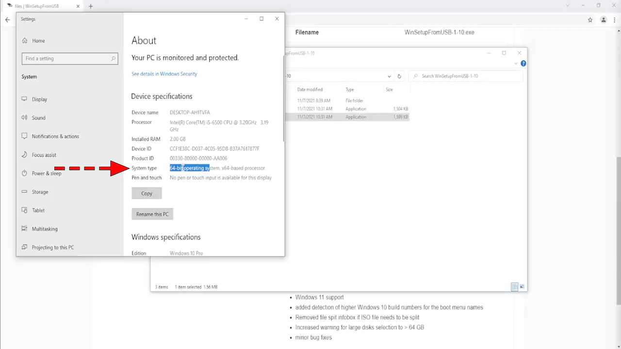Screen dimensions: 621x349
Task: Click the Device name value DESKTOP-AH1TVFA
Action: point(190,112)
